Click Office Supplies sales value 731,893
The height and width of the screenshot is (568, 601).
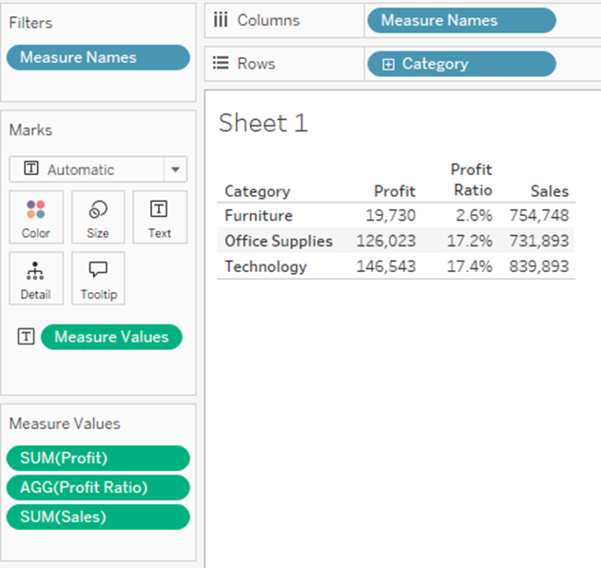(539, 241)
